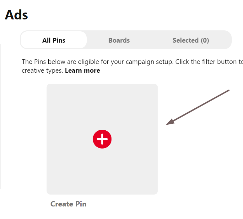Select the All Pins tab
This screenshot has height=219, width=243.
coord(54,40)
